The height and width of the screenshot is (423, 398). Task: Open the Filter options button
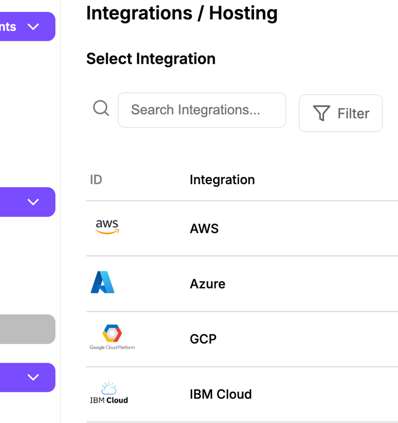coord(340,113)
